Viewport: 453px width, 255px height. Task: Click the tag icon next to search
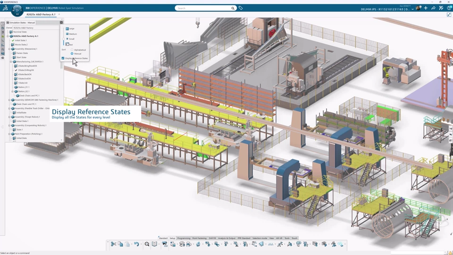click(240, 8)
